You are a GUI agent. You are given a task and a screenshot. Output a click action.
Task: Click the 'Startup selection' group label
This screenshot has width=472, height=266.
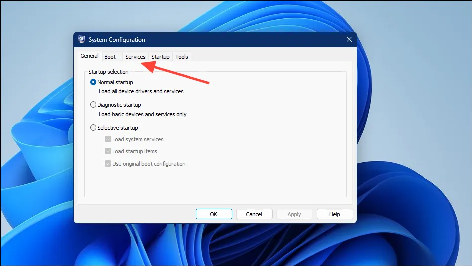[x=108, y=72]
